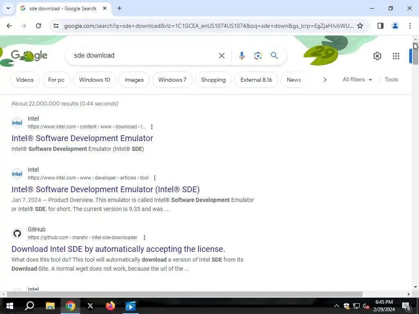419x314 pixels.
Task: Click the Chrome forward arrow
Action: 24,26
